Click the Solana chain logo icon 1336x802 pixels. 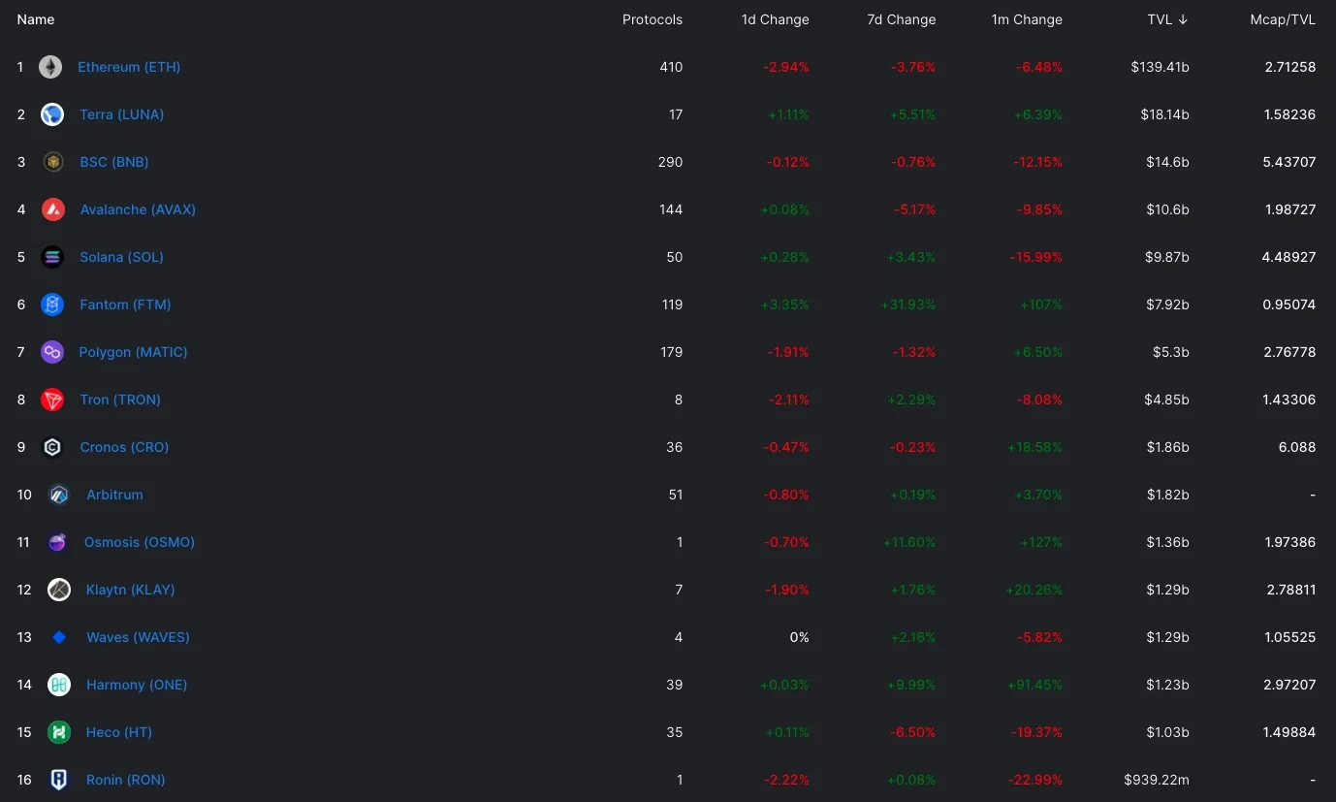52,257
